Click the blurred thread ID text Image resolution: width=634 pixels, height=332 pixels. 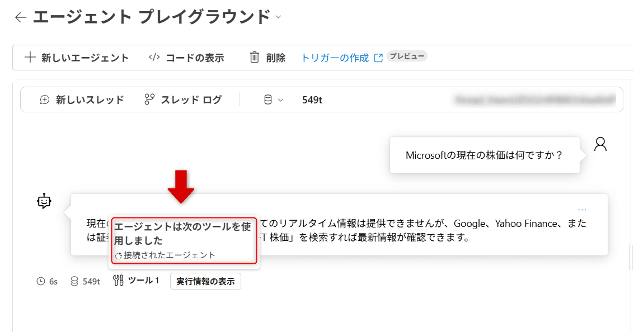click(x=536, y=100)
